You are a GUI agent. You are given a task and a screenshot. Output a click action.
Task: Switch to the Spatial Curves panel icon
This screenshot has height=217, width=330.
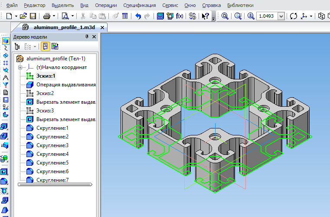6,48
